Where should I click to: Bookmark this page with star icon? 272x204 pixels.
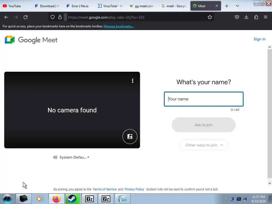(x=210, y=17)
